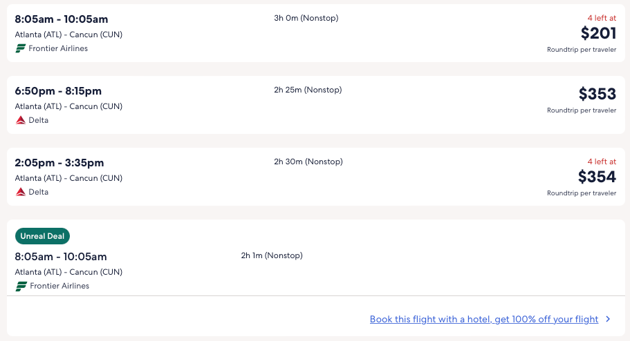This screenshot has width=630, height=341.
Task: Click 'Frontier Airlines' name on first flight
Action: (x=58, y=48)
